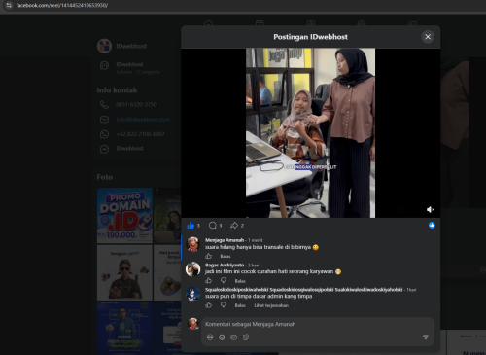Image resolution: width=486 pixels, height=355 pixels.
Task: Click the Squaloskideski commenter avatar
Action: pos(192,294)
